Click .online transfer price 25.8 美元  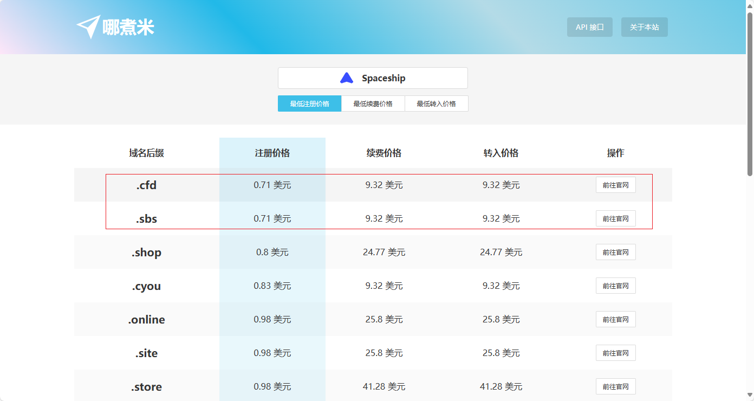pos(501,319)
